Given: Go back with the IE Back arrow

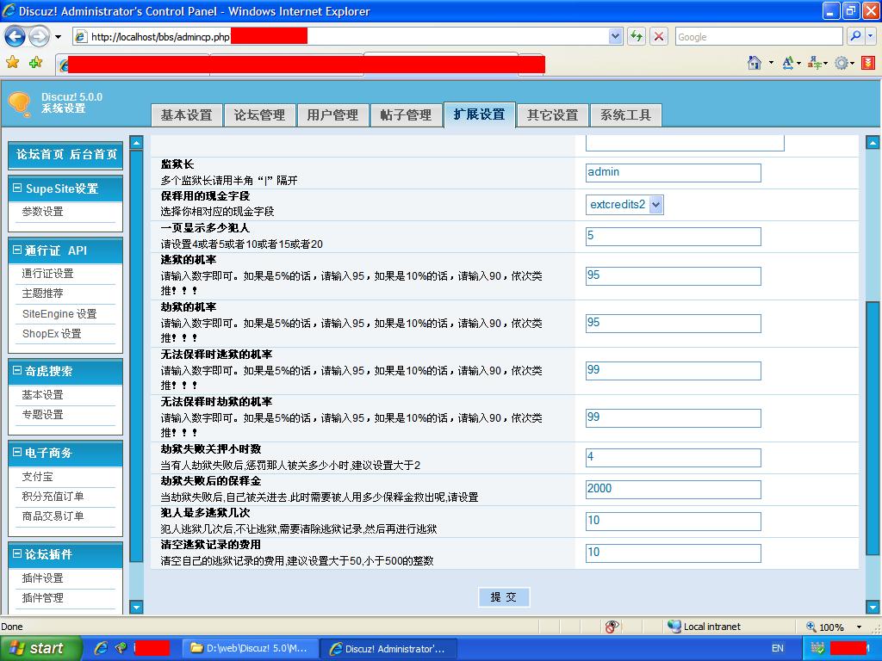Looking at the screenshot, I should tap(16, 37).
